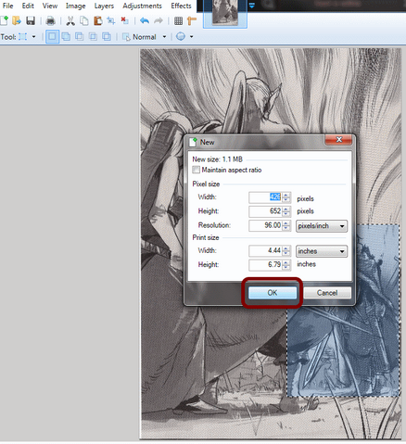The image size is (406, 444).
Task: Open the File menu
Action: 7,6
